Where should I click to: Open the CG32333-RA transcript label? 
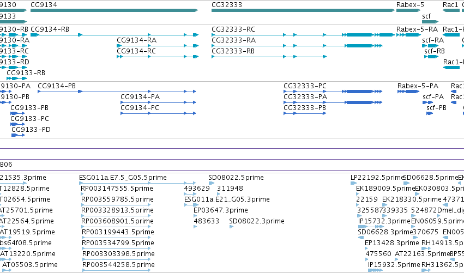234,40
